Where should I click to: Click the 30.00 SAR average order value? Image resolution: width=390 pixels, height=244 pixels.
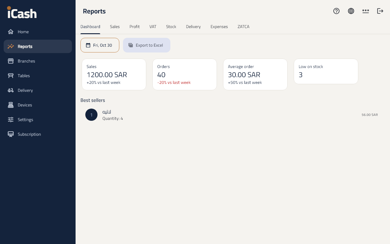(244, 75)
